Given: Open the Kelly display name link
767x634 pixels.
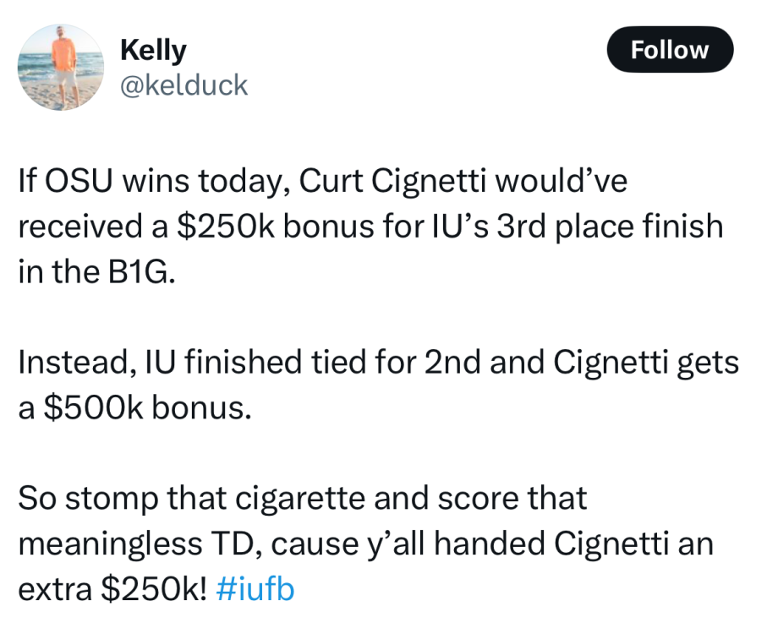Looking at the screenshot, I should pos(153,50).
